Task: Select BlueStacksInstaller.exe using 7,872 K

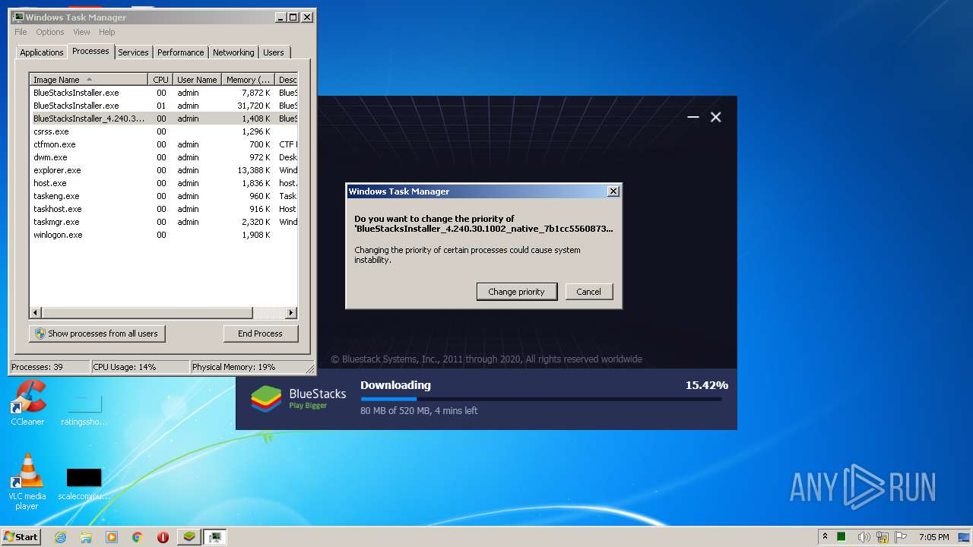Action: (x=163, y=93)
